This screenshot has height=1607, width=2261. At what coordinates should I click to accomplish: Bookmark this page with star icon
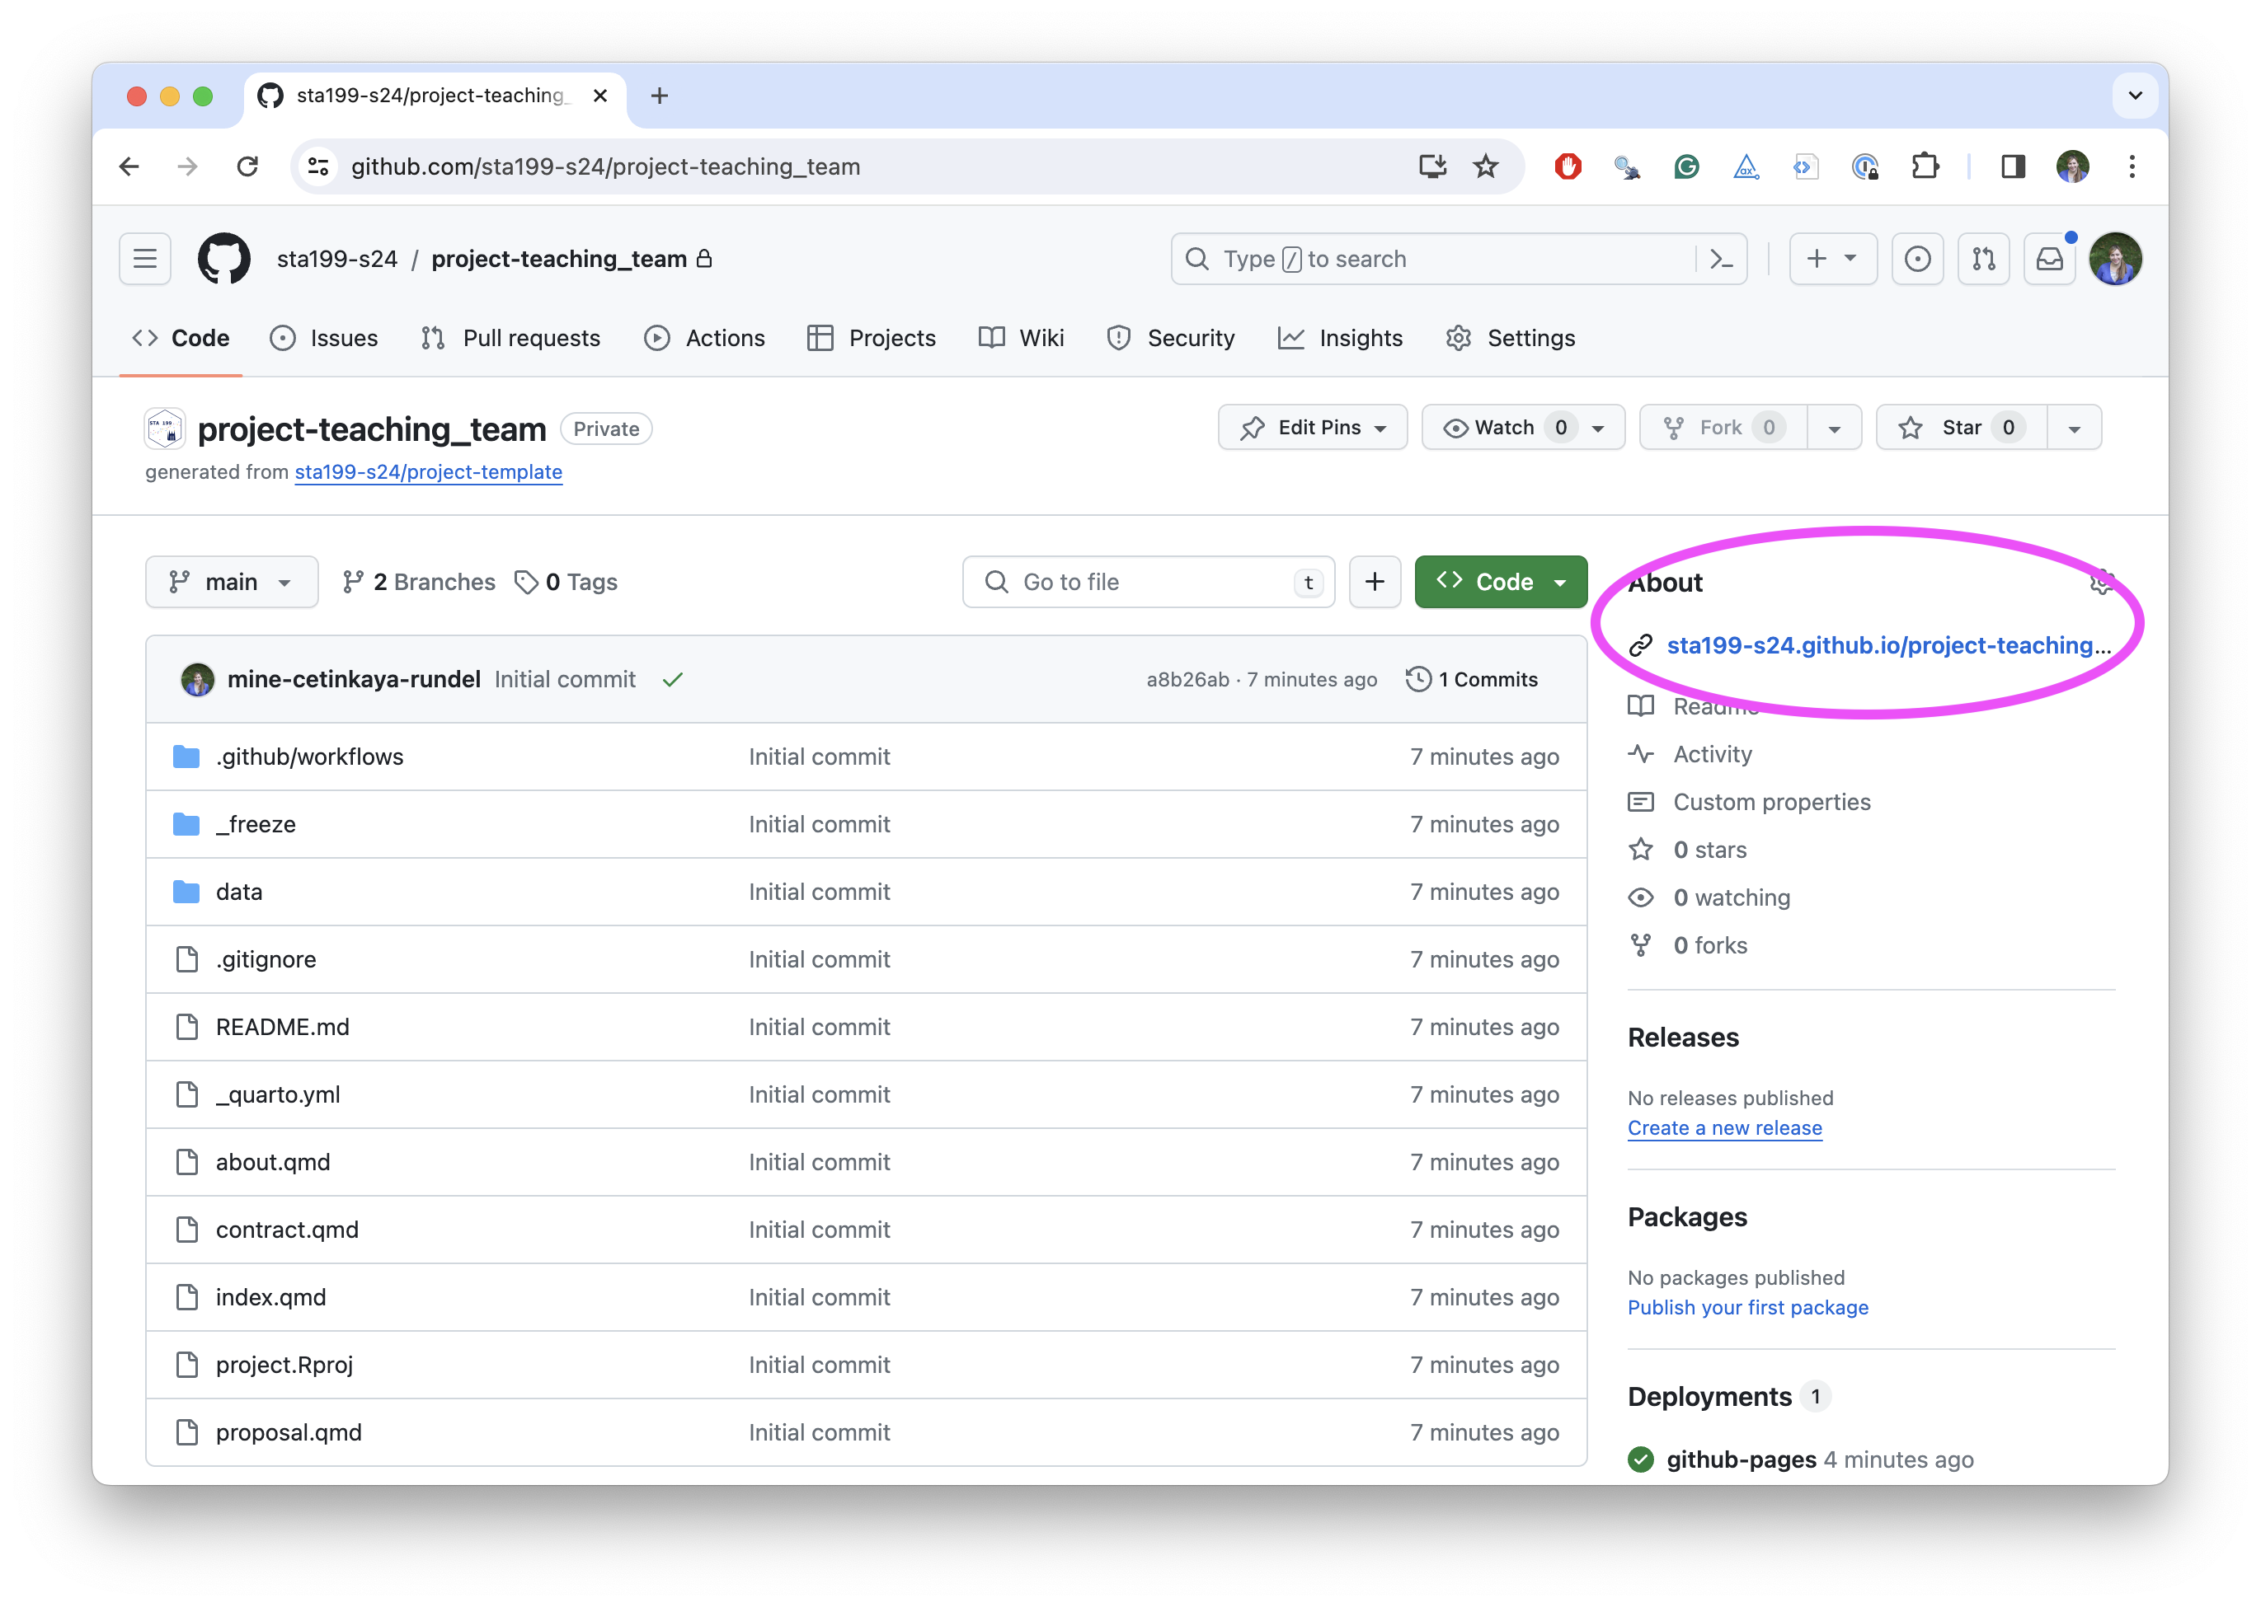coord(1485,166)
